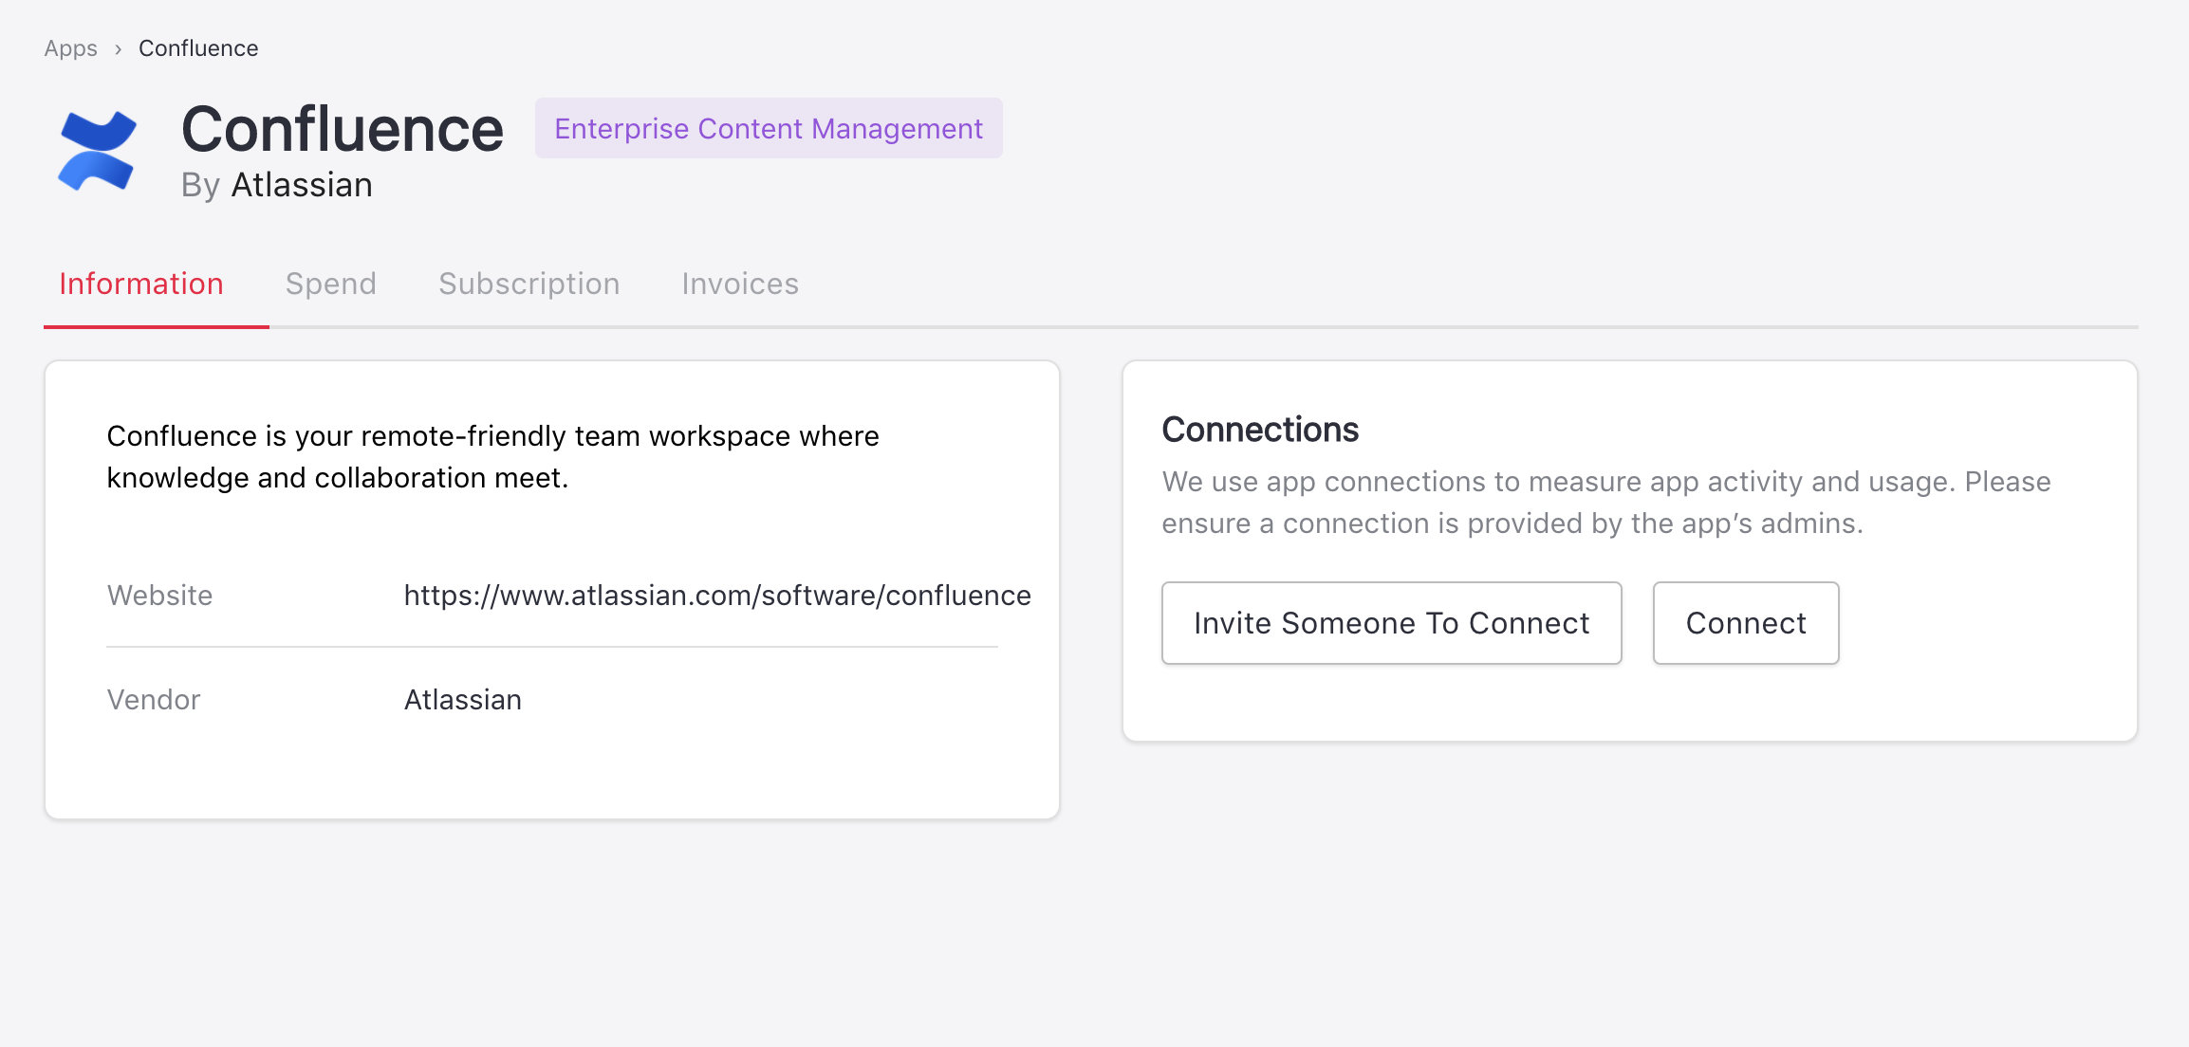This screenshot has width=2189, height=1047.
Task: Click the Enterprise Content Management tag
Action: [x=769, y=128]
